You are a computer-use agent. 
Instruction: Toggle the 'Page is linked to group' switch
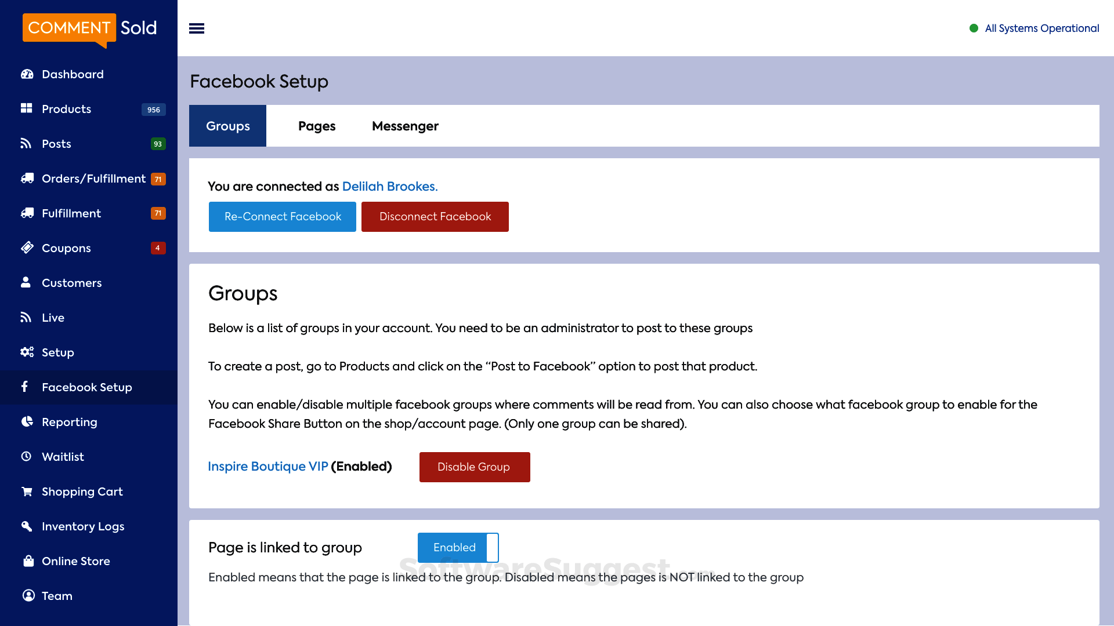point(458,548)
